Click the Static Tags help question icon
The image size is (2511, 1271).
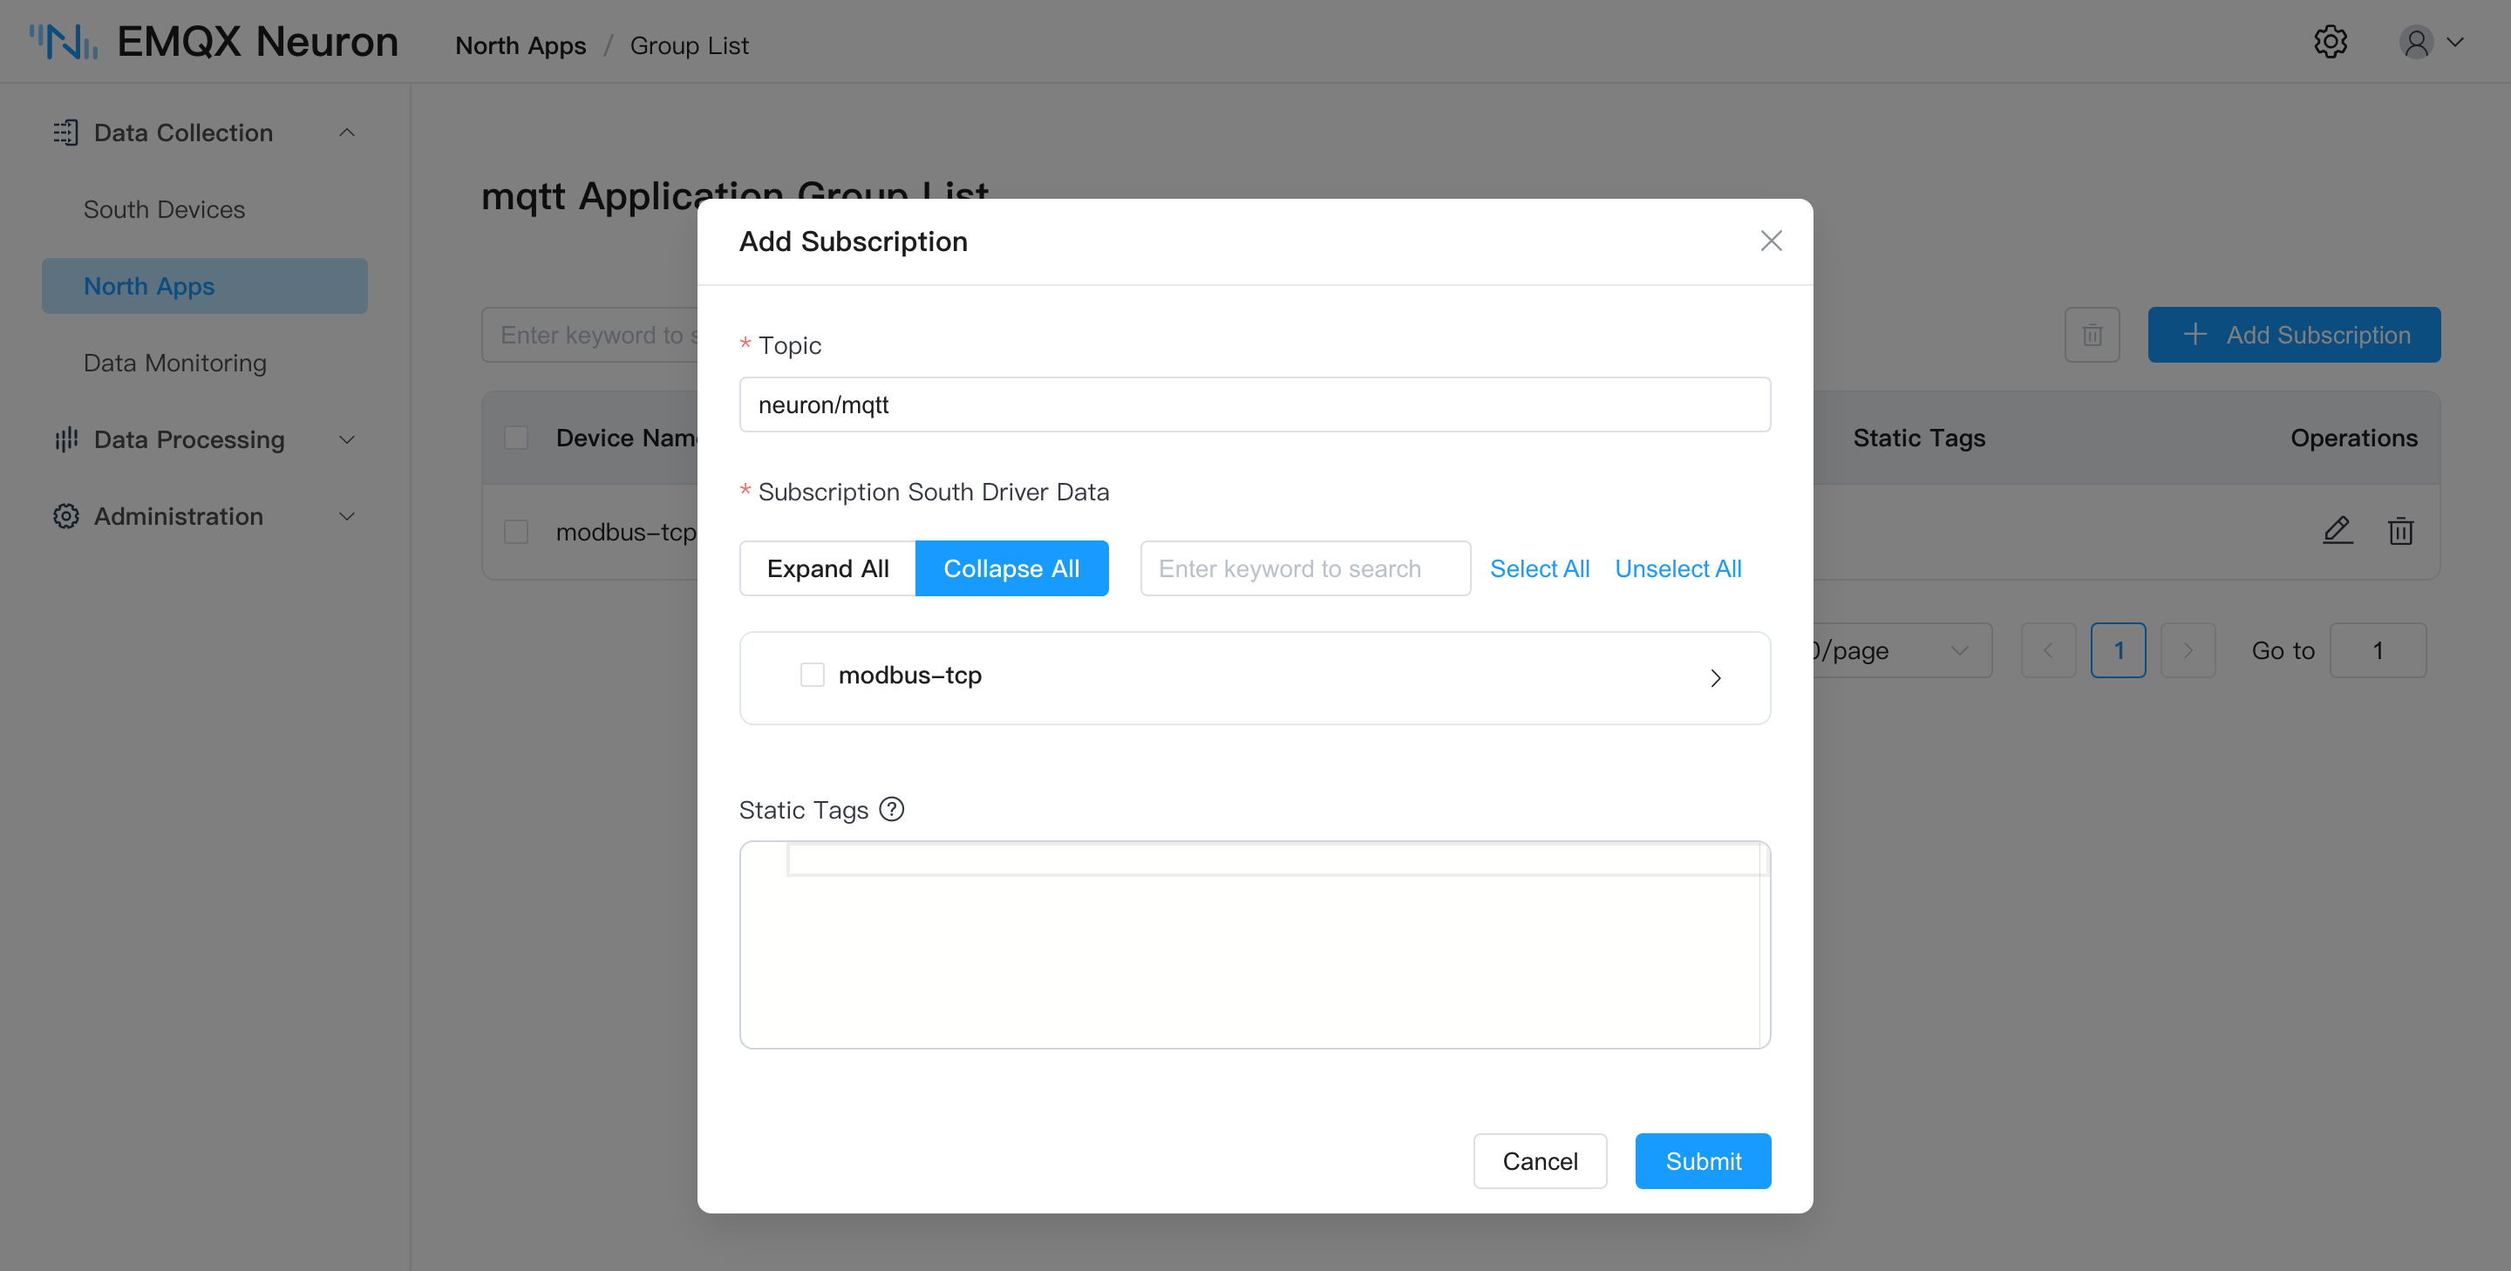(892, 809)
